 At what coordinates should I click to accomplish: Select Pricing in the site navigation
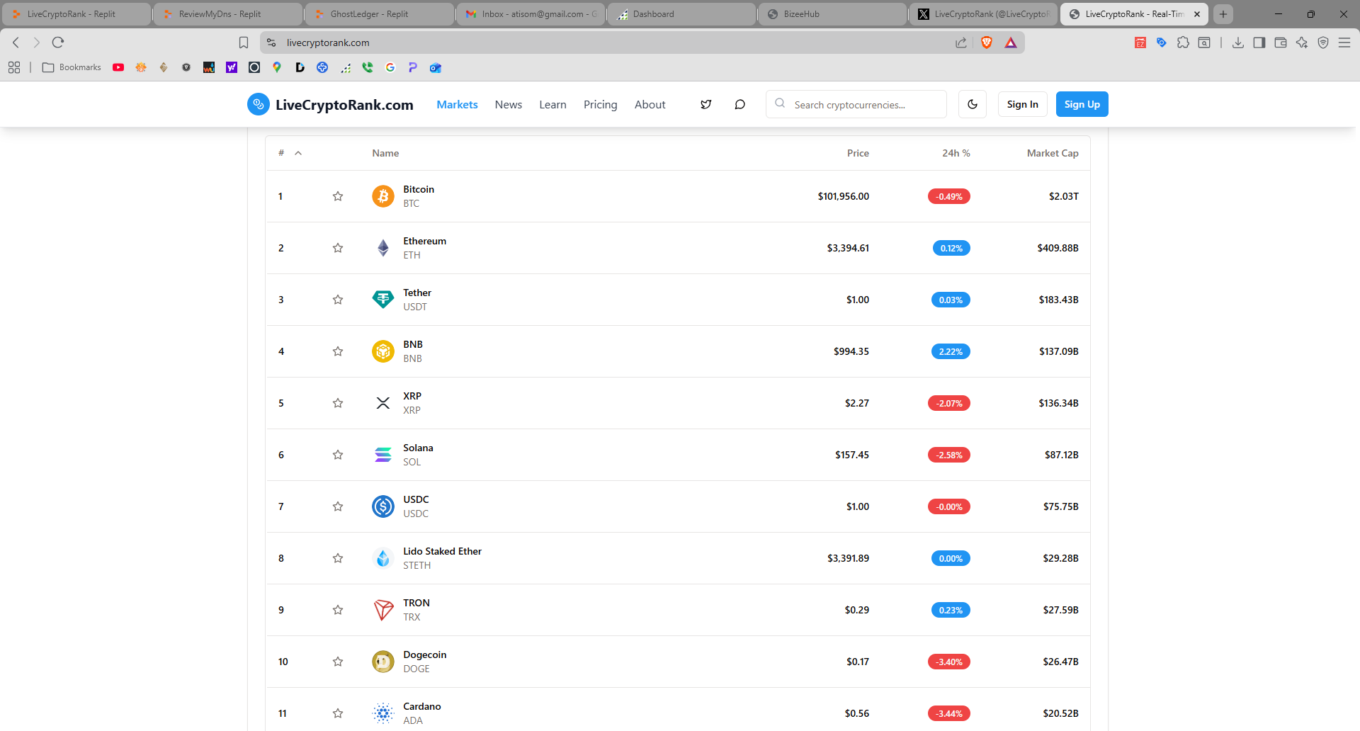600,104
